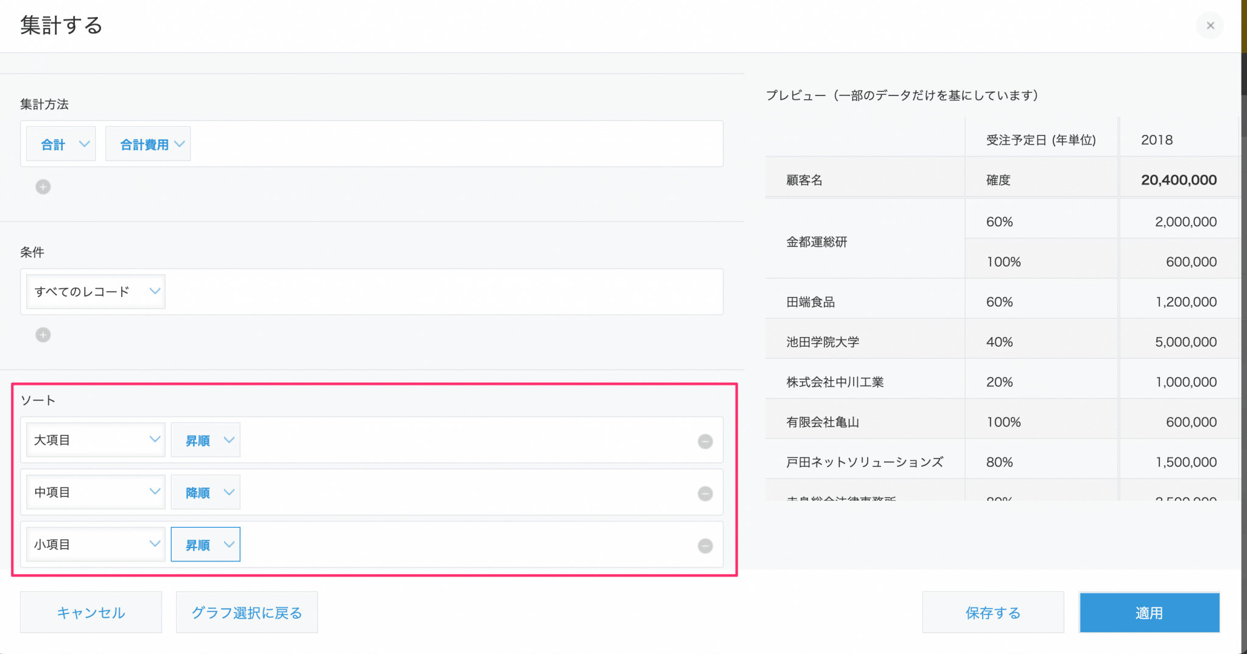Open the 小項目 sort field dropdown
Image resolution: width=1247 pixels, height=654 pixels.
96,544
